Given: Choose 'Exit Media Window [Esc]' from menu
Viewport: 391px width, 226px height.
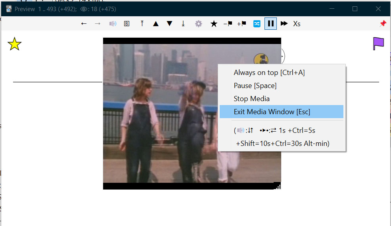Looking at the screenshot, I should [x=272, y=112].
